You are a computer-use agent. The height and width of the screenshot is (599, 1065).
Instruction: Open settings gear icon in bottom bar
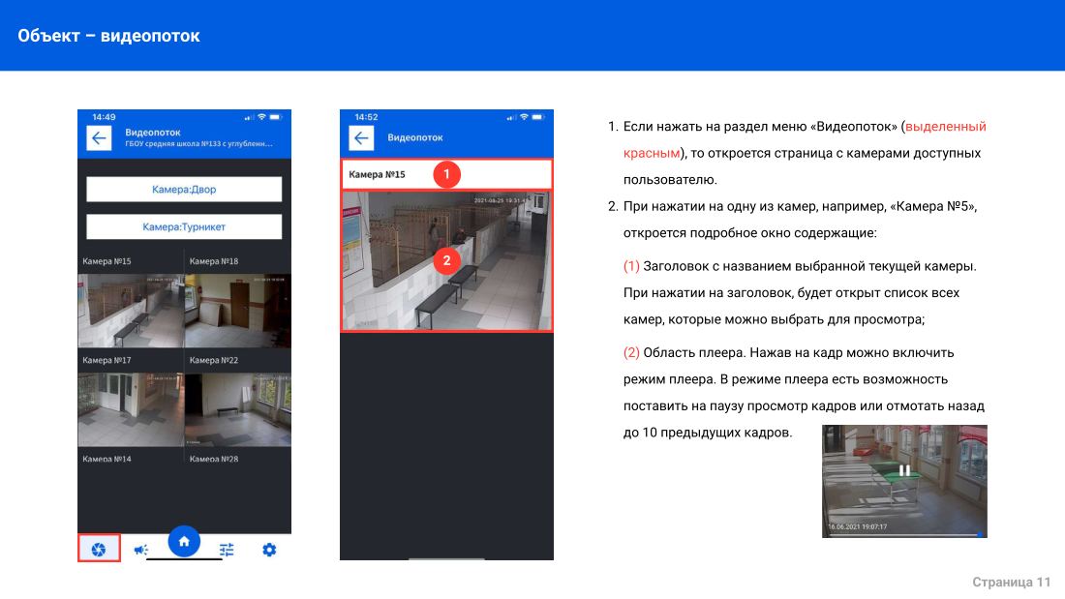270,550
